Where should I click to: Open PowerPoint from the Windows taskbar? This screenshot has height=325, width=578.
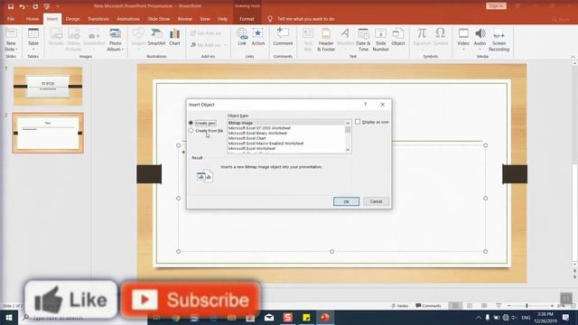pyautogui.click(x=325, y=317)
